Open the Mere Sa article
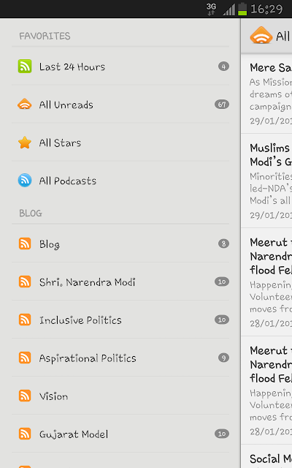 tap(266, 94)
